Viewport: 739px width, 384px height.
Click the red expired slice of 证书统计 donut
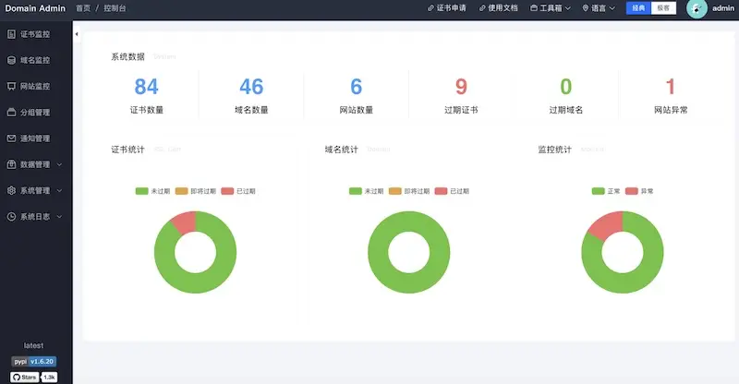click(x=186, y=222)
